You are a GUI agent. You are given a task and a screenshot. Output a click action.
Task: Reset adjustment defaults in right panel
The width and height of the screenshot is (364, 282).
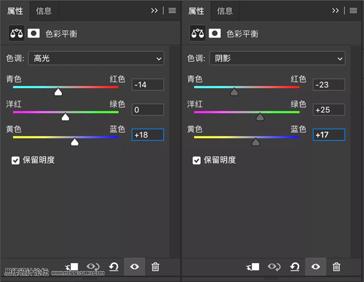pyautogui.click(x=295, y=267)
